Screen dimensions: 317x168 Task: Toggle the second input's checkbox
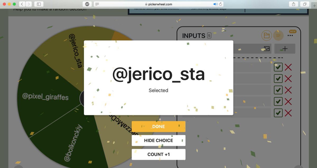(x=278, y=79)
